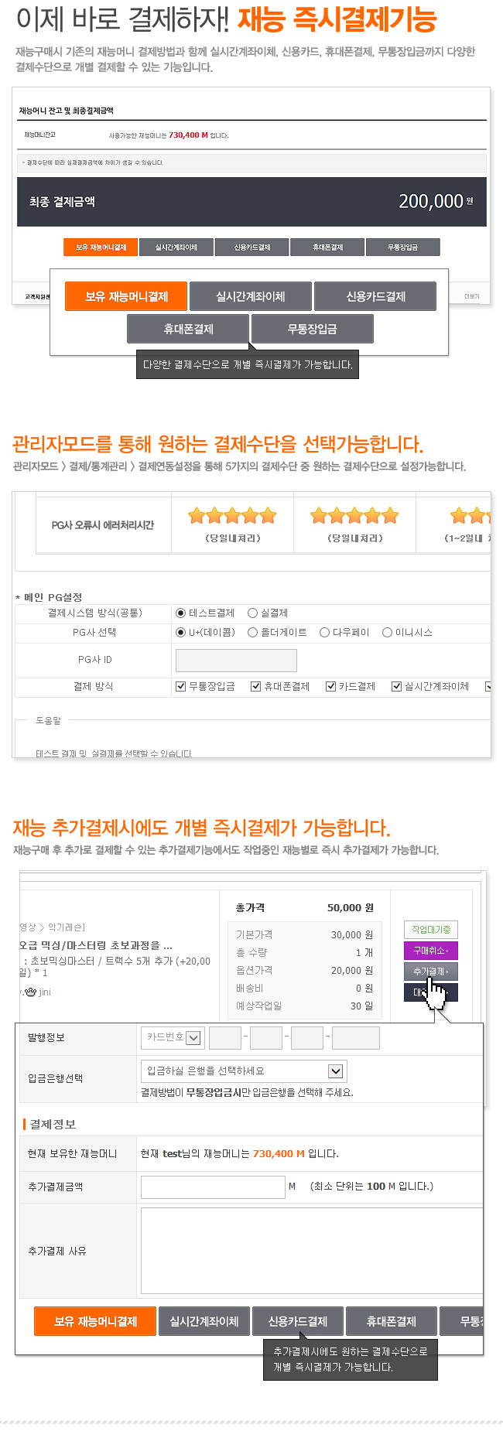Click the PG사 ID input field
503x1431 pixels.
[x=236, y=660]
